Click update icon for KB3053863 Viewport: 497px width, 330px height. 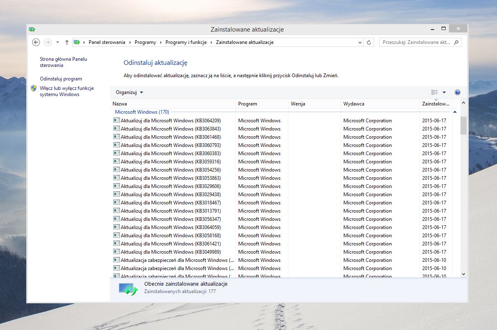[117, 178]
